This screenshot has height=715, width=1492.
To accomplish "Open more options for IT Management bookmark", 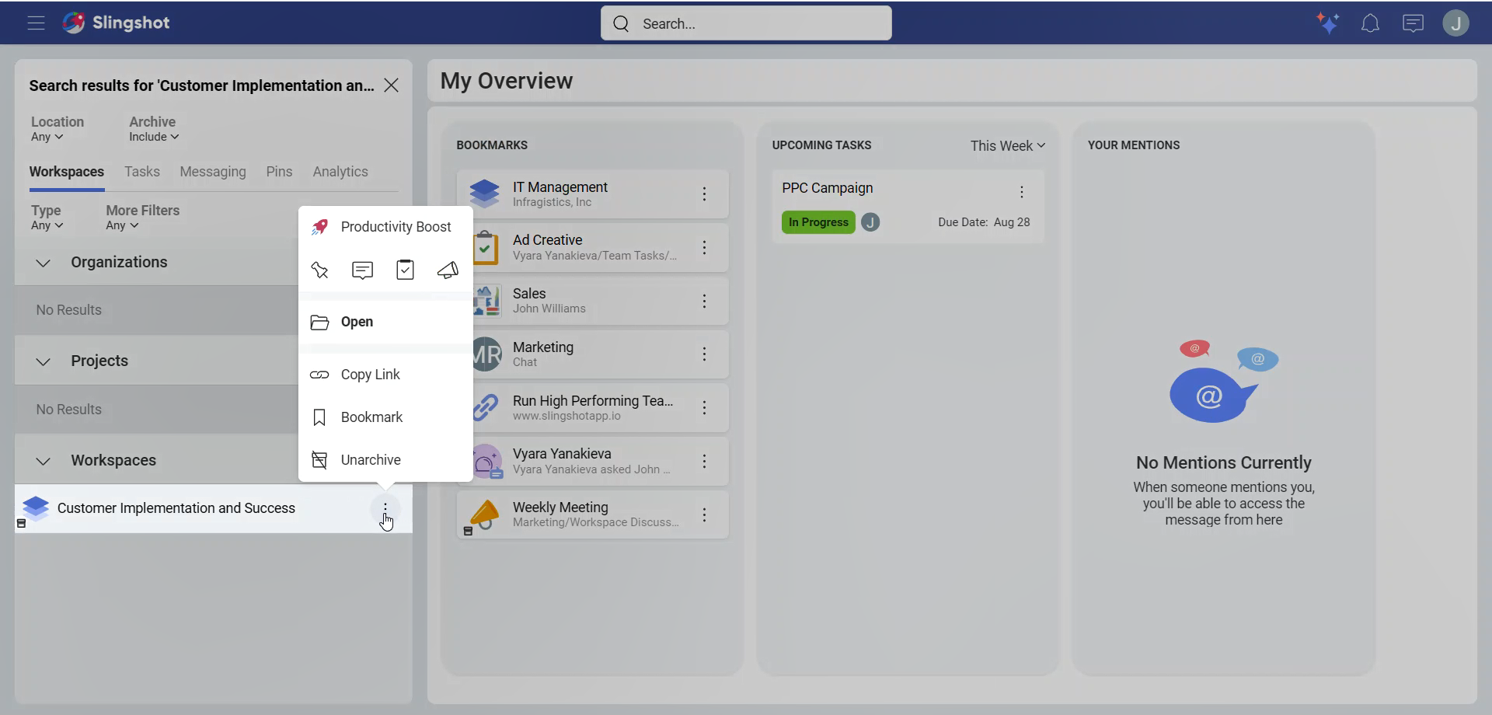I will [704, 194].
